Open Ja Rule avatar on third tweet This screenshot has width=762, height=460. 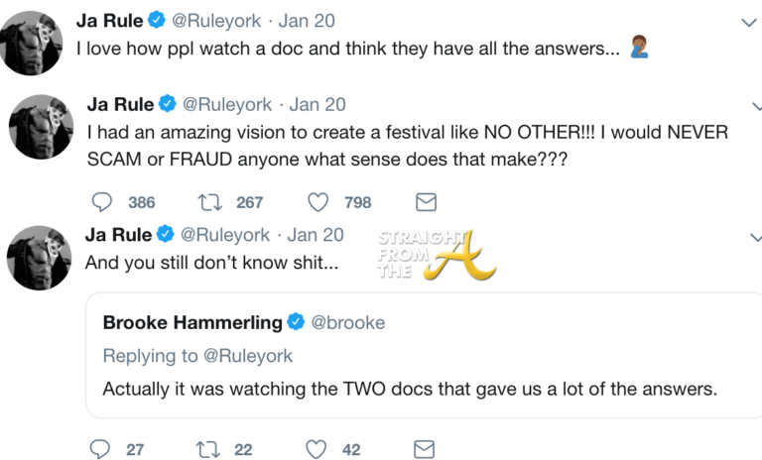click(x=40, y=255)
